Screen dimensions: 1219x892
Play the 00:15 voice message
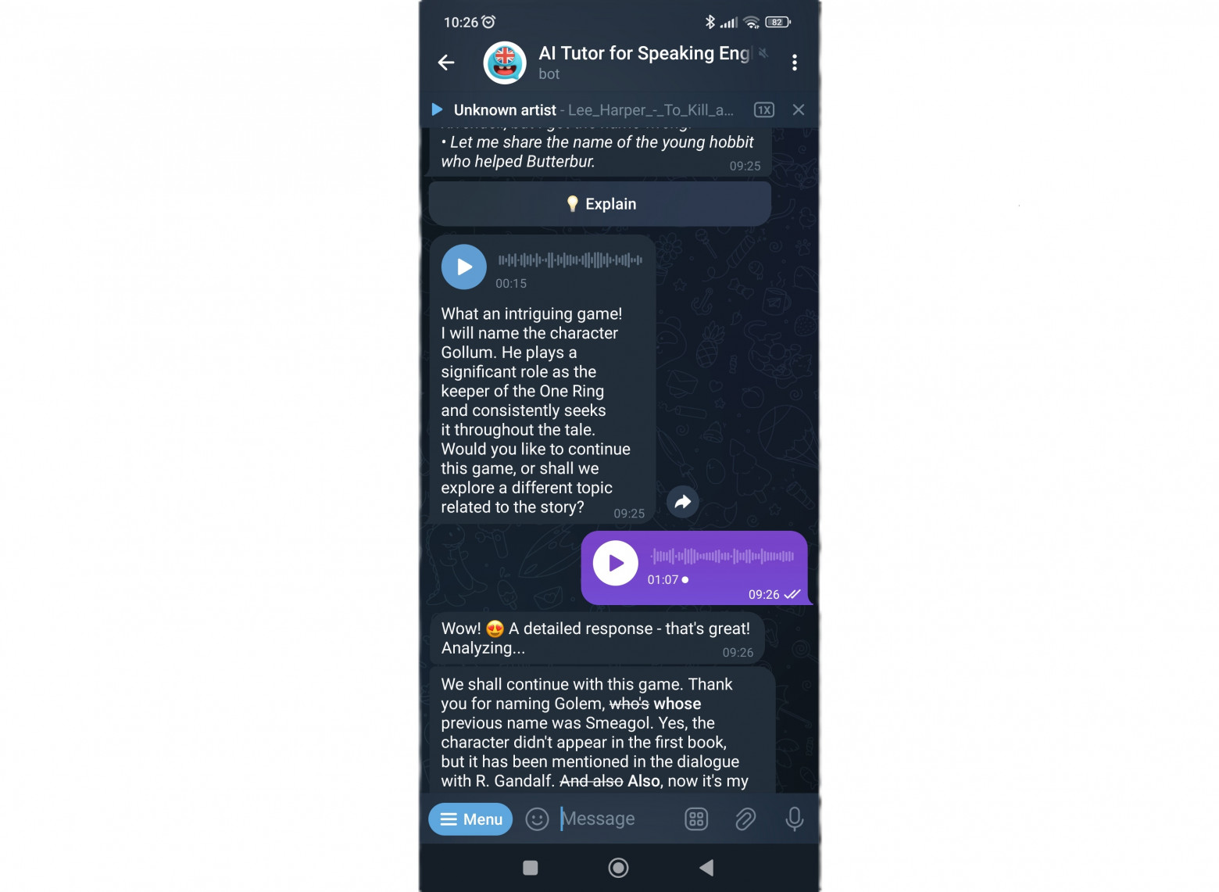point(464,267)
